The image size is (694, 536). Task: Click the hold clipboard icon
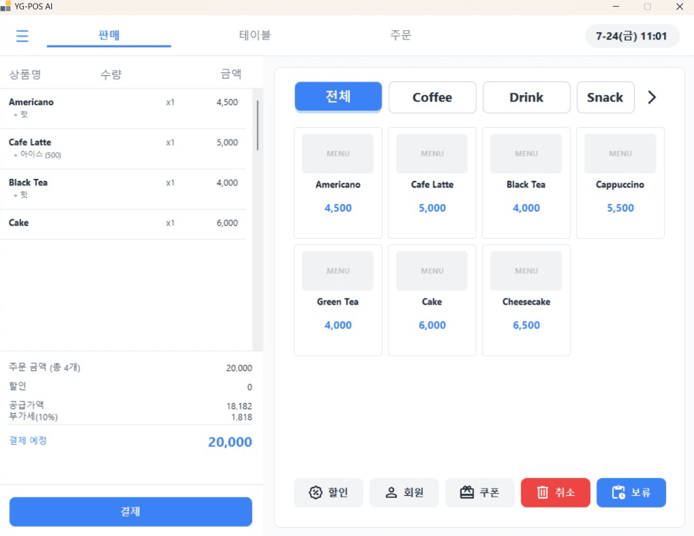(618, 492)
